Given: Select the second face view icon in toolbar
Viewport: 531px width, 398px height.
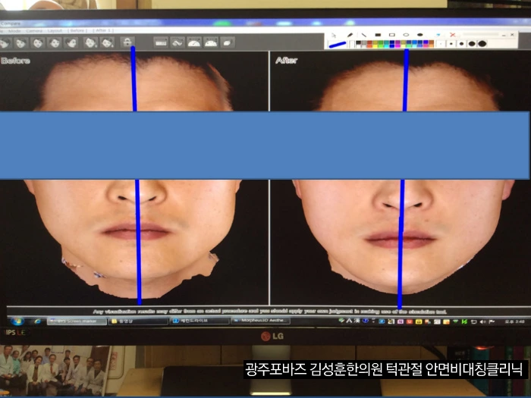Looking at the screenshot, I should point(21,43).
